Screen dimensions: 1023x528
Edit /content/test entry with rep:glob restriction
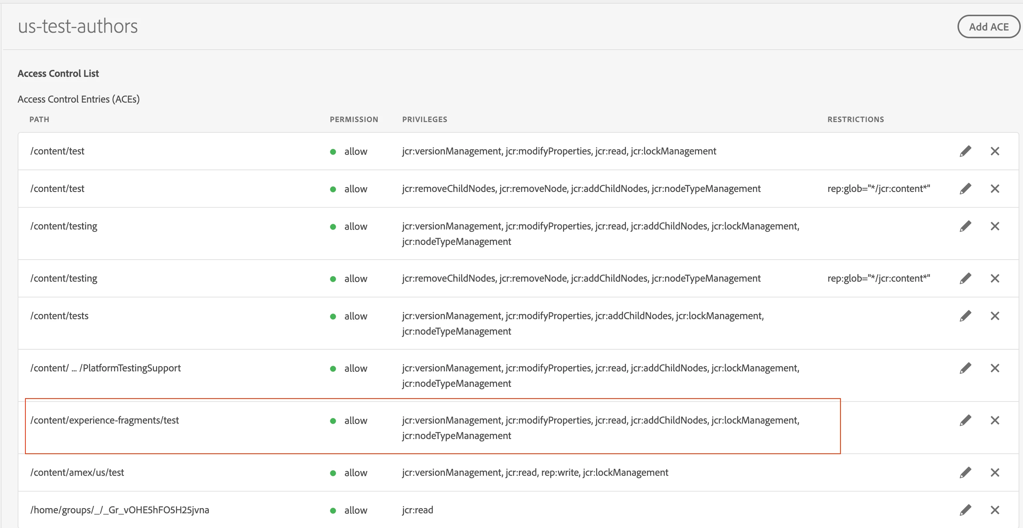pyautogui.click(x=966, y=189)
